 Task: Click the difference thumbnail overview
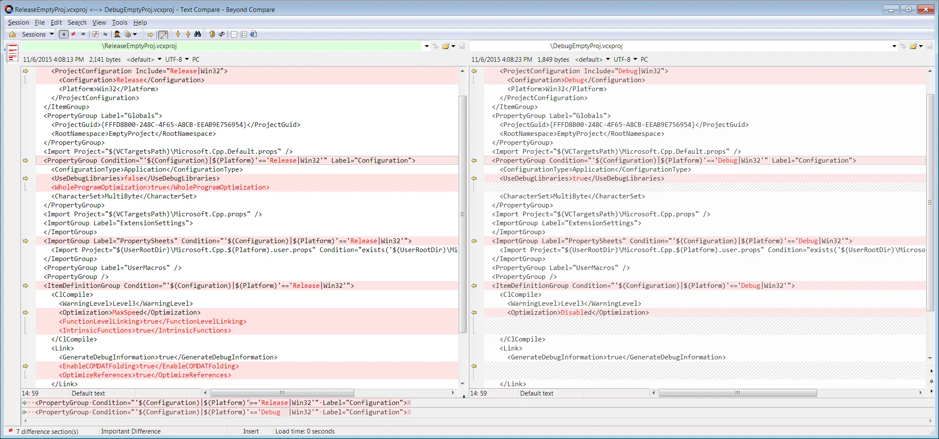[13, 53]
